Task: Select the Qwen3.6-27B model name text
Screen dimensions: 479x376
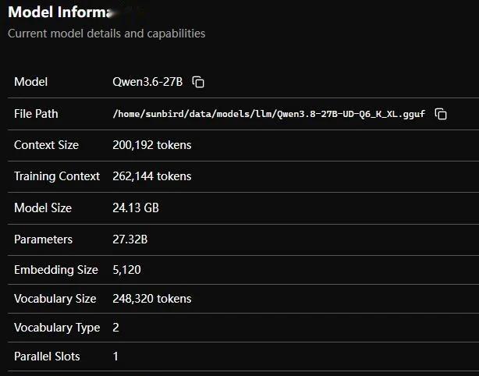Action: coord(147,82)
